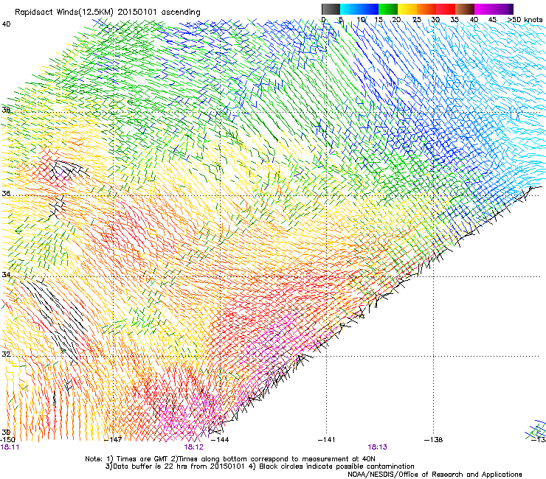The image size is (546, 479).
Task: Click the green 15-20 knots legend swatch
Action: 388,9
